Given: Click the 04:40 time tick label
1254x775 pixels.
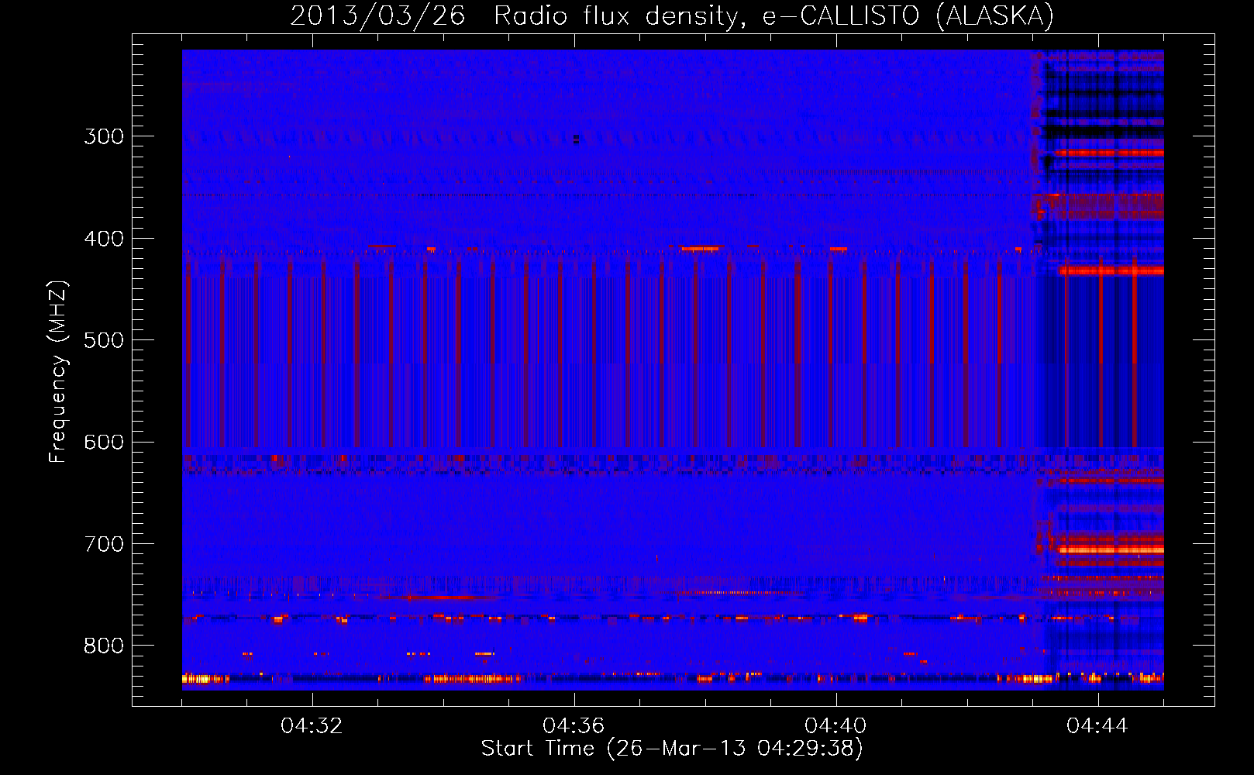Looking at the screenshot, I should tap(835, 726).
